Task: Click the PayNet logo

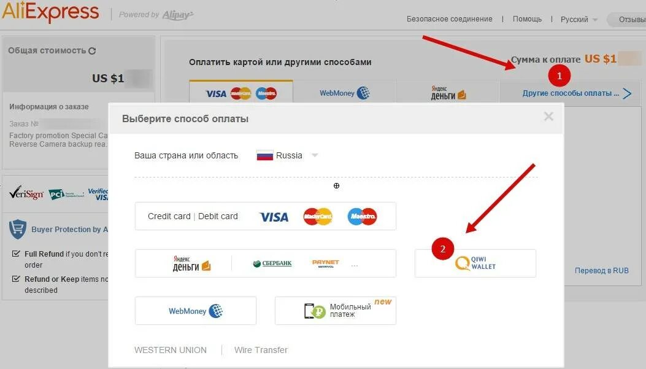Action: [x=326, y=263]
